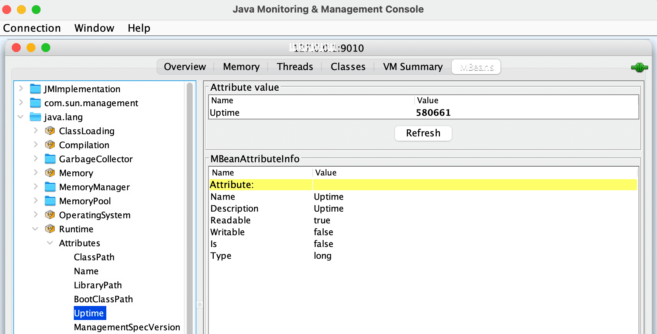Click the MBean tree vertical scrollbar
The width and height of the screenshot is (657, 334).
[190, 206]
